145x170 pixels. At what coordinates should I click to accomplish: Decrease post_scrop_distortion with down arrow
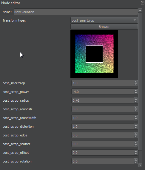136,128
